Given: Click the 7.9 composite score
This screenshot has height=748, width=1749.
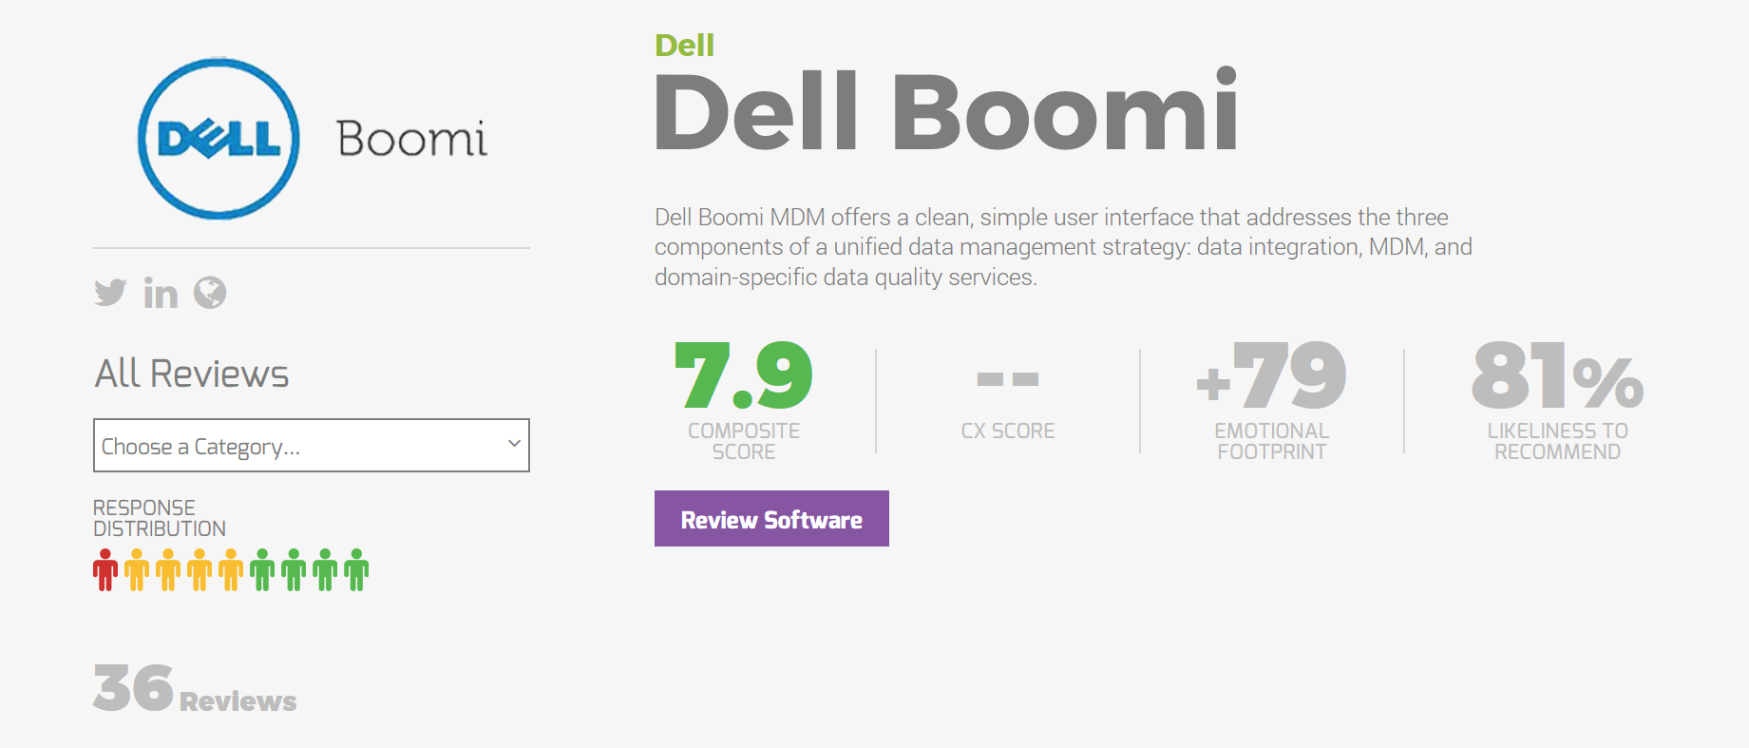Looking at the screenshot, I should tap(743, 376).
